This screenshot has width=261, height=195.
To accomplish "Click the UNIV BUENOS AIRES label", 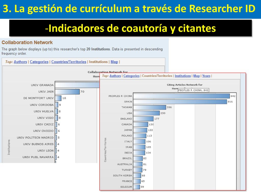I will pyautogui.click(x=38, y=144).
